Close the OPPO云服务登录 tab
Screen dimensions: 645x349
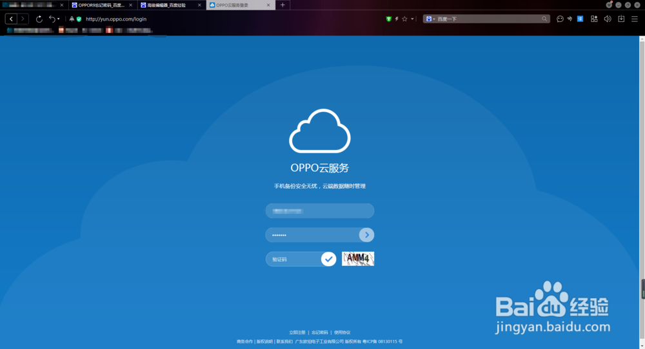tap(268, 5)
